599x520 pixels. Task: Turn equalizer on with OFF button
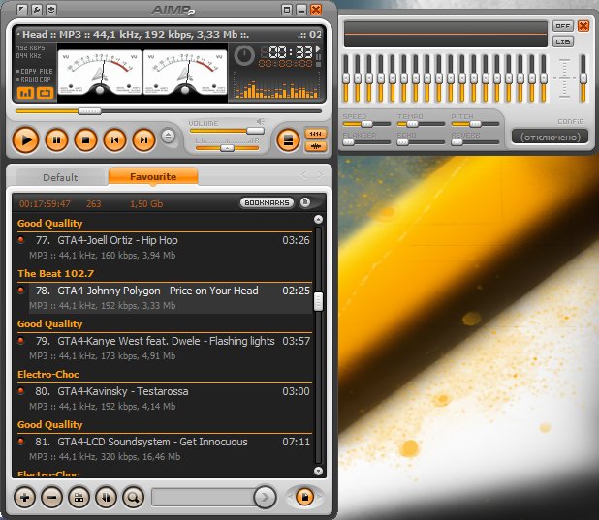pyautogui.click(x=563, y=26)
